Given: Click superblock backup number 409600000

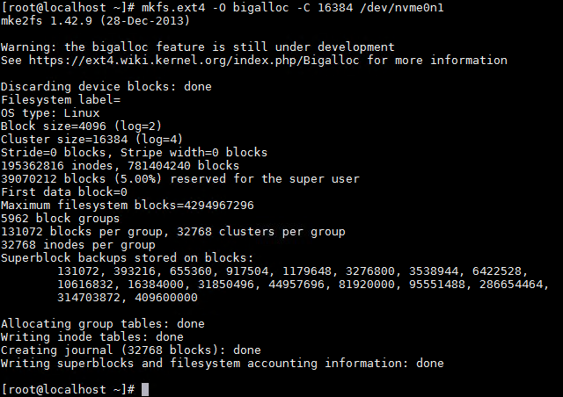Looking at the screenshot, I should click(166, 298).
